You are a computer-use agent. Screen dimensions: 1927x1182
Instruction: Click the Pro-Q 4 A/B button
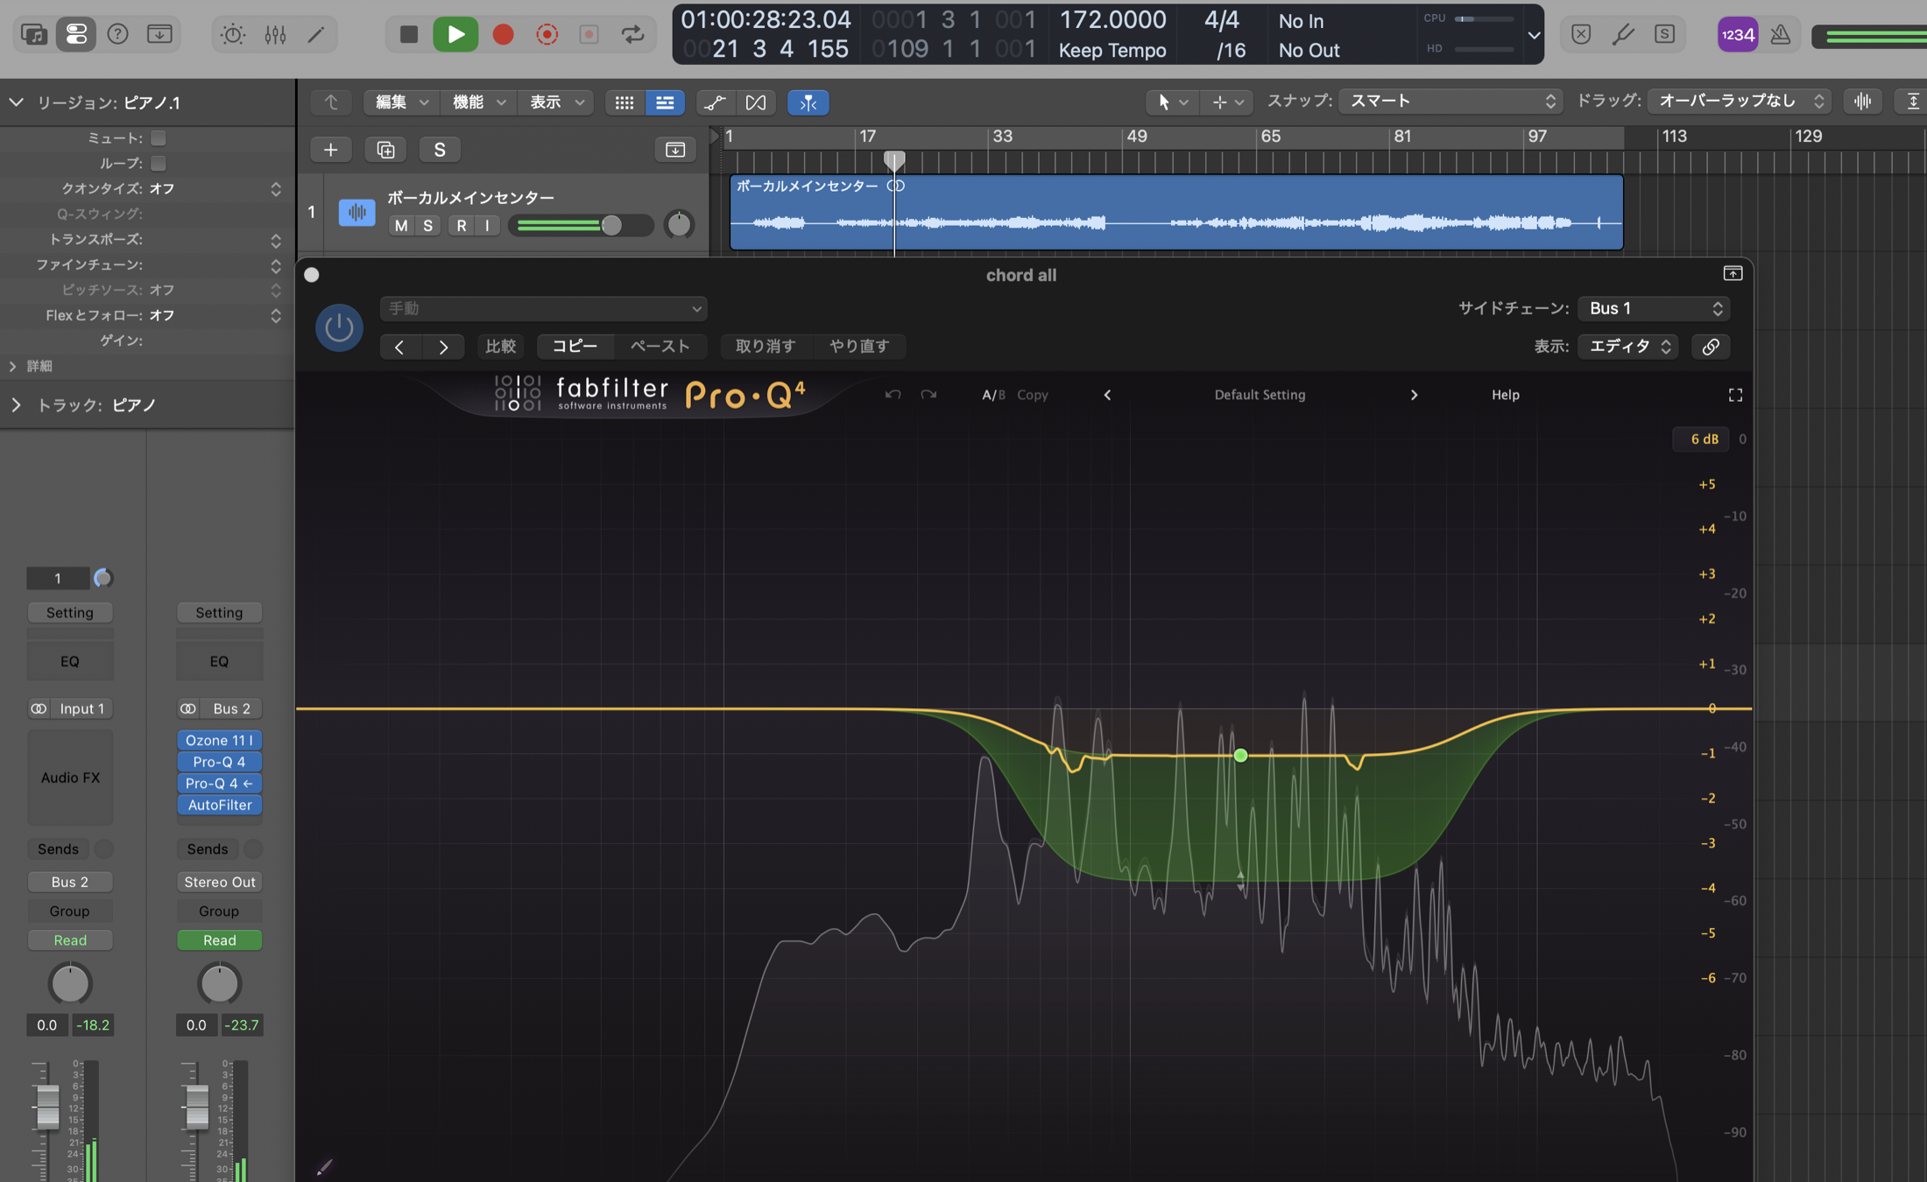click(x=993, y=395)
